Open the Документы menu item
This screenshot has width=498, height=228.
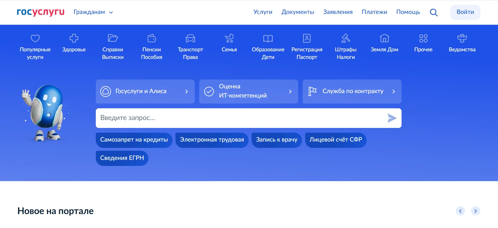coord(298,12)
